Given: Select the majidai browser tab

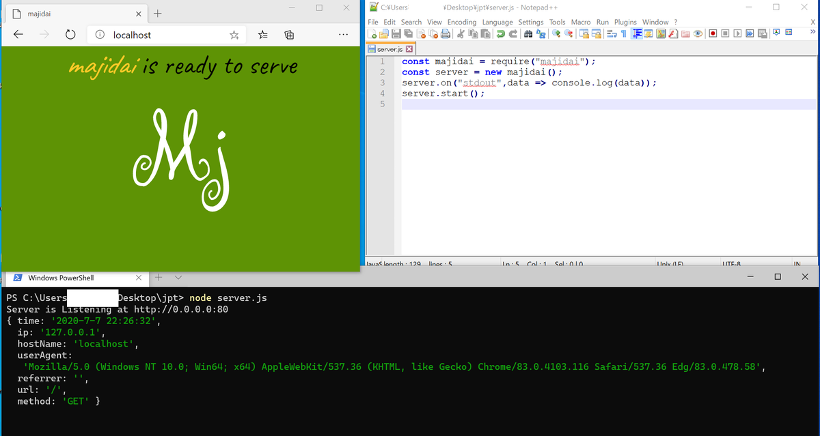Looking at the screenshot, I should tap(76, 14).
